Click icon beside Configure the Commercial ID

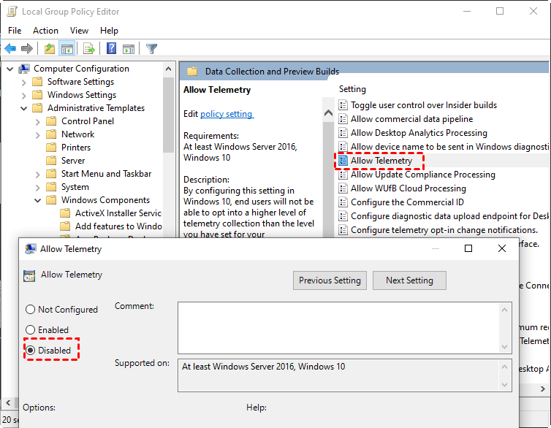tap(343, 202)
